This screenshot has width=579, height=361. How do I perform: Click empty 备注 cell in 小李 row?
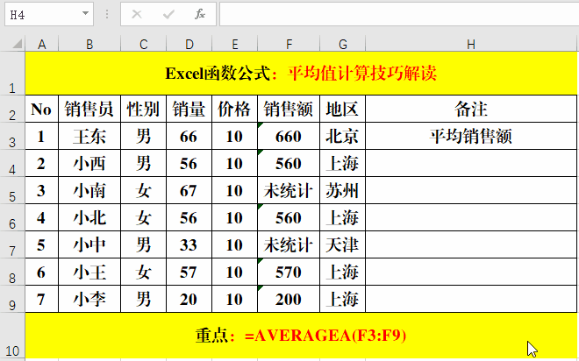[x=471, y=299]
